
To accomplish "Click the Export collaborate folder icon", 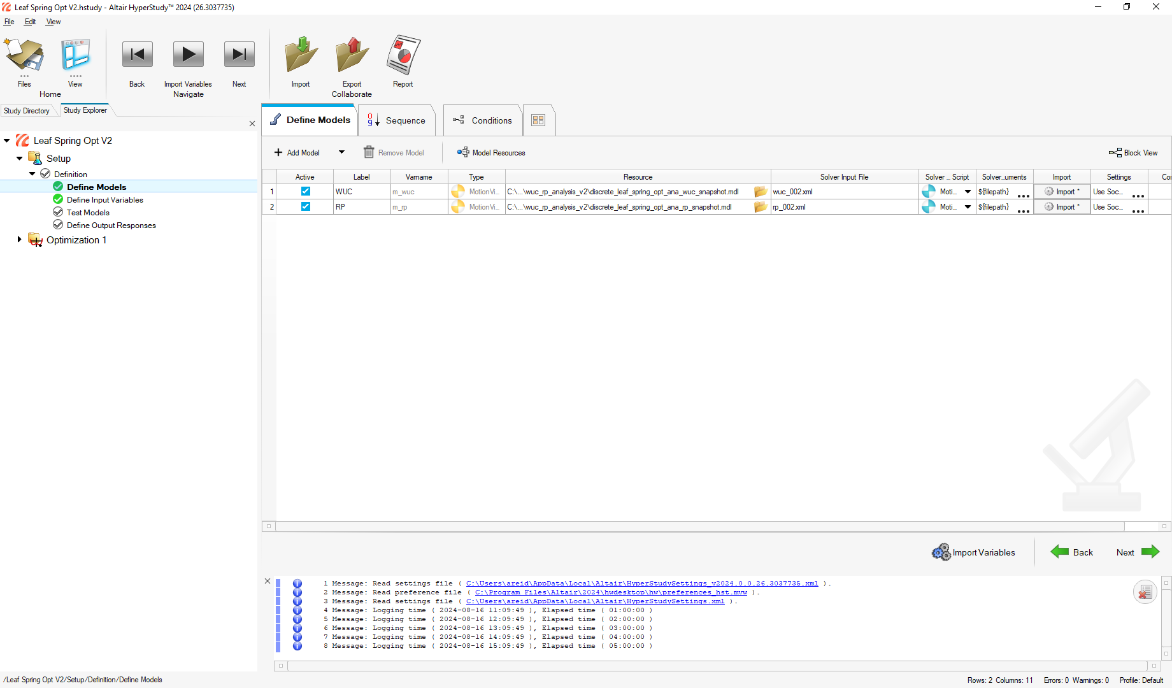I will pyautogui.click(x=352, y=55).
